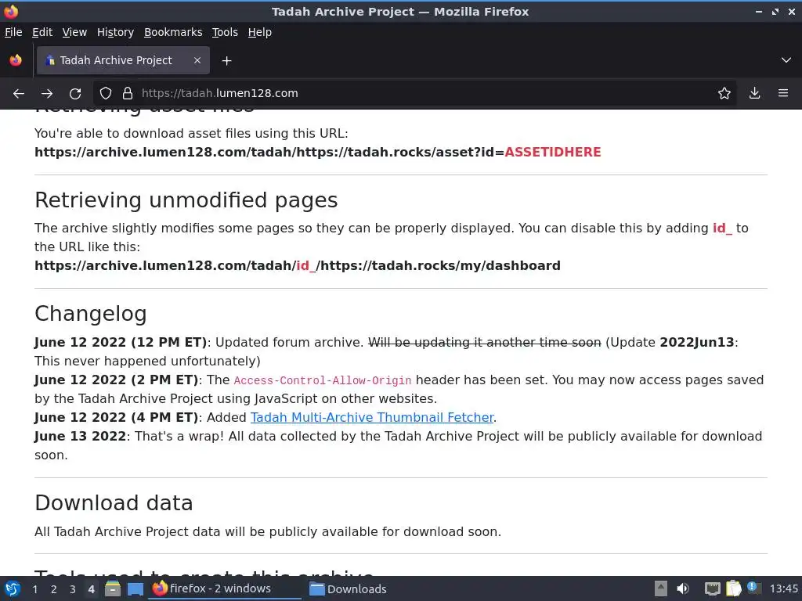Click the Retrieving unmodified pages heading
This screenshot has height=601, width=802.
pos(186,200)
